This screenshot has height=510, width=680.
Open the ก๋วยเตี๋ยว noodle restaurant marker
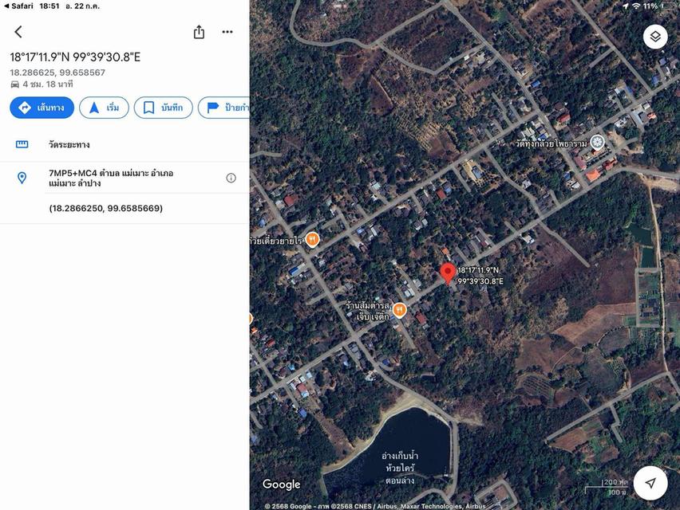[x=312, y=239]
